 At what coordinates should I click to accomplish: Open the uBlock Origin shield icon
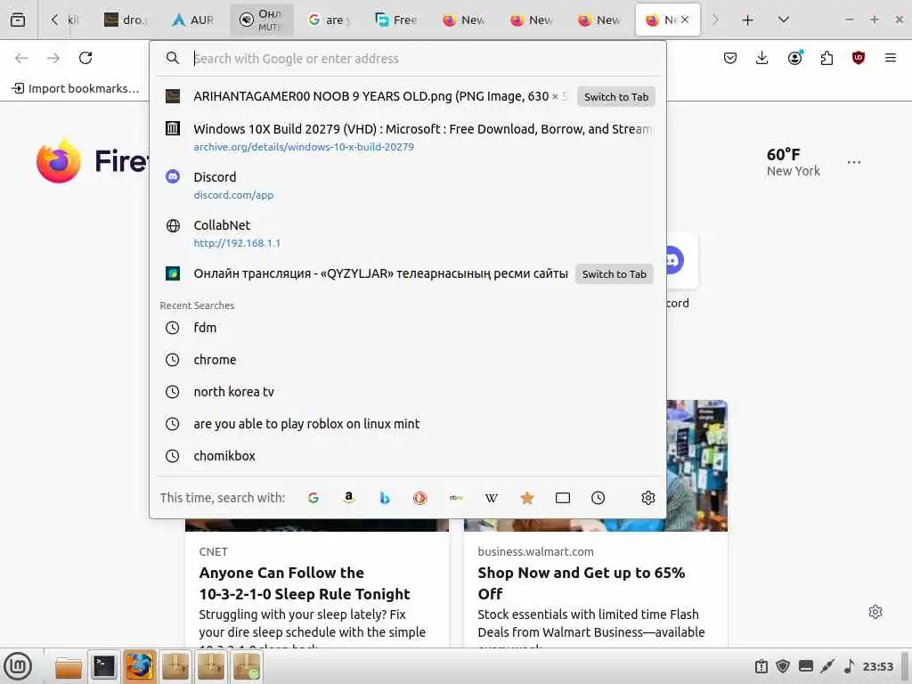[x=859, y=58]
